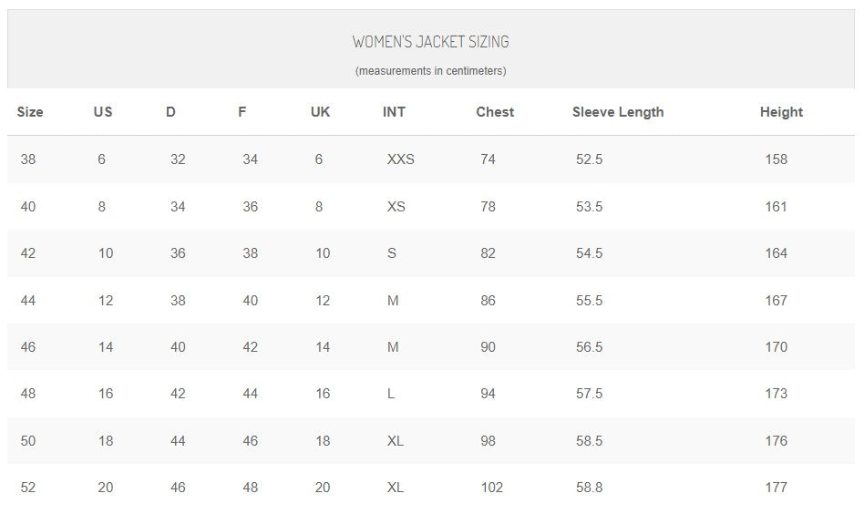This screenshot has height=514, width=864.
Task: Select the Chest column header
Action: [x=495, y=112]
